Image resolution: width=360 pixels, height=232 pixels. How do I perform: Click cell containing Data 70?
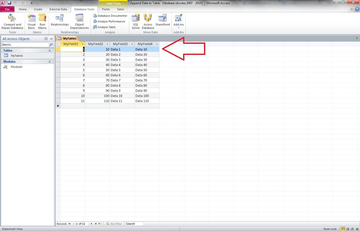pyautogui.click(x=147, y=80)
